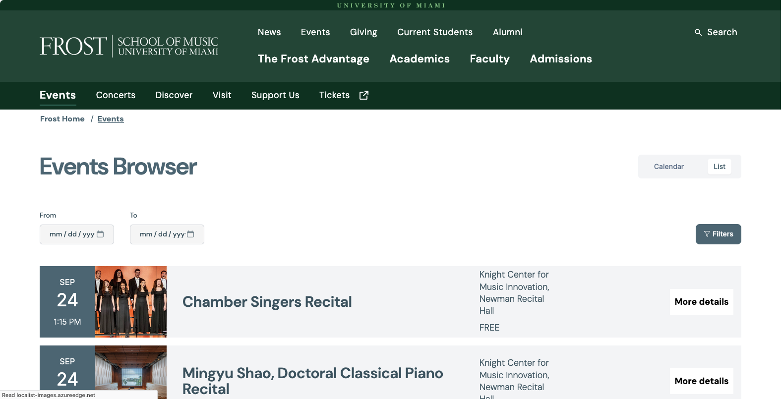Open the Tickets link
The height and width of the screenshot is (399, 782).
pyautogui.click(x=334, y=95)
